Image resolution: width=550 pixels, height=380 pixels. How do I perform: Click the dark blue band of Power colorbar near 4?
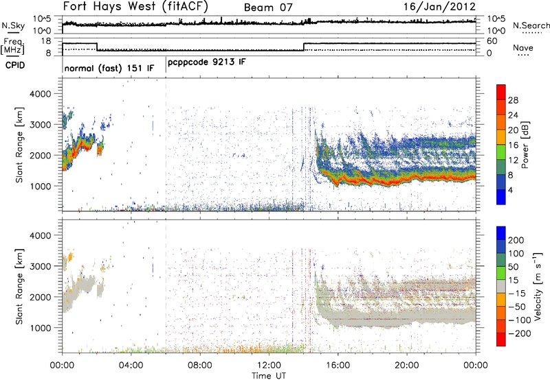(501, 197)
